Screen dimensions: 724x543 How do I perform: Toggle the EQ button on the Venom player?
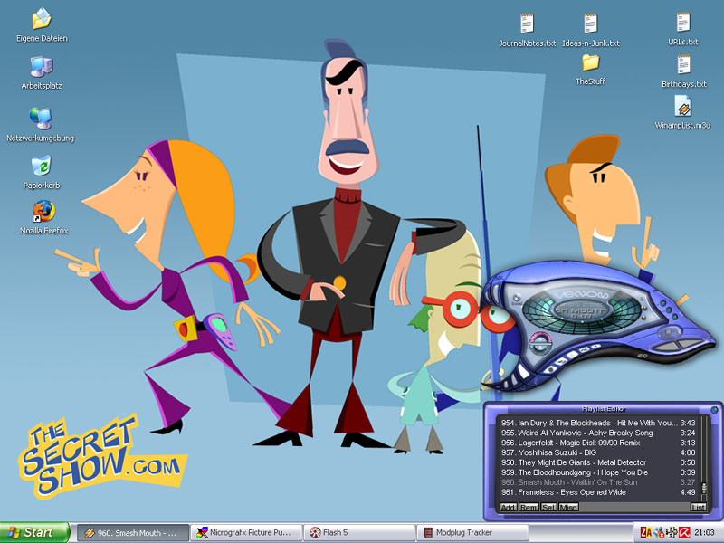(642, 356)
